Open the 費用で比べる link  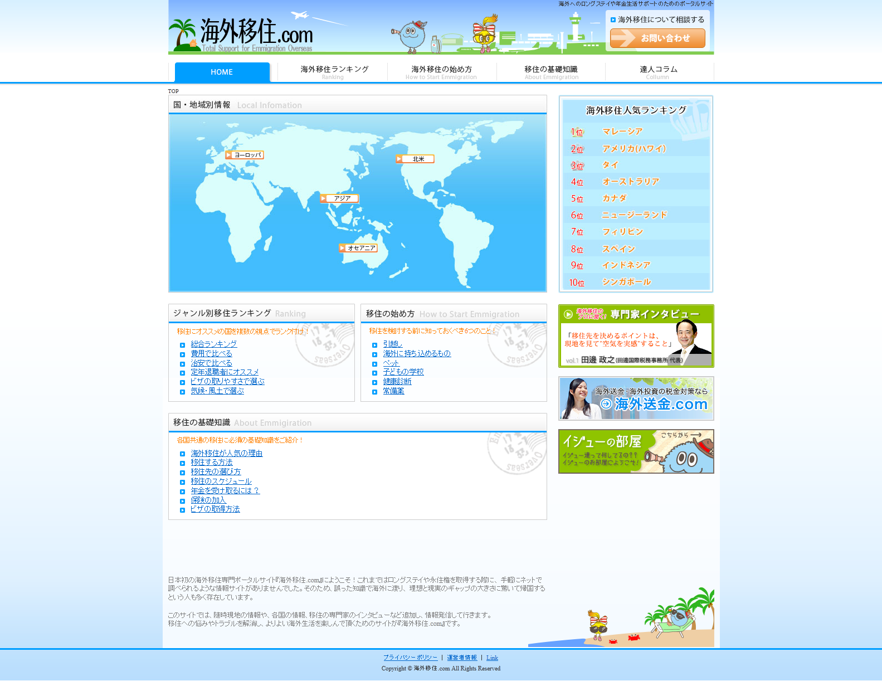[212, 354]
